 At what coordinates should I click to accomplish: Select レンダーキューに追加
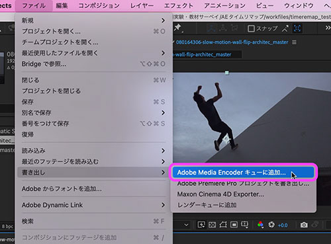[x=244, y=205]
